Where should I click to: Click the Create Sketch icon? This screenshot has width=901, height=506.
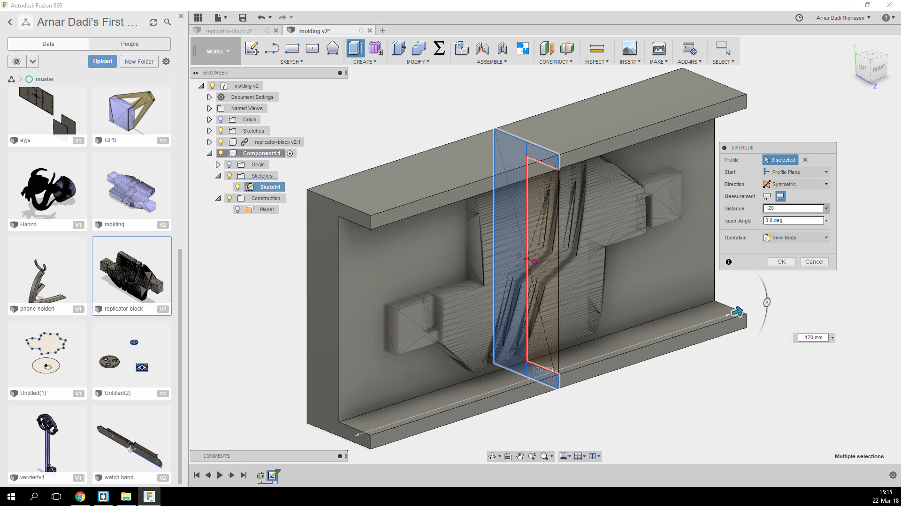point(252,48)
